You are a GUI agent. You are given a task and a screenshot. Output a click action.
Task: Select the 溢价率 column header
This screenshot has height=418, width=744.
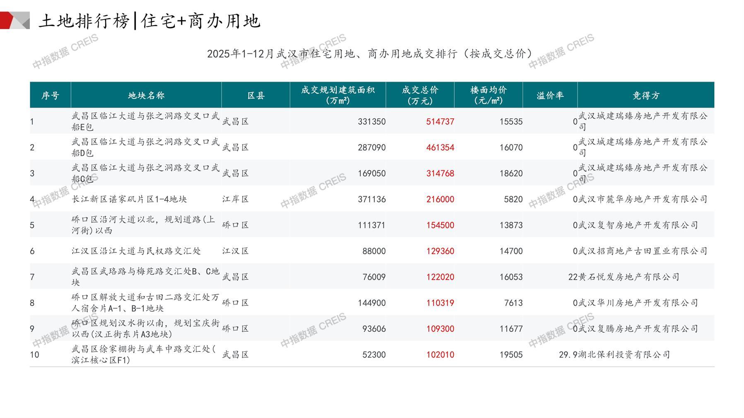[x=550, y=96]
